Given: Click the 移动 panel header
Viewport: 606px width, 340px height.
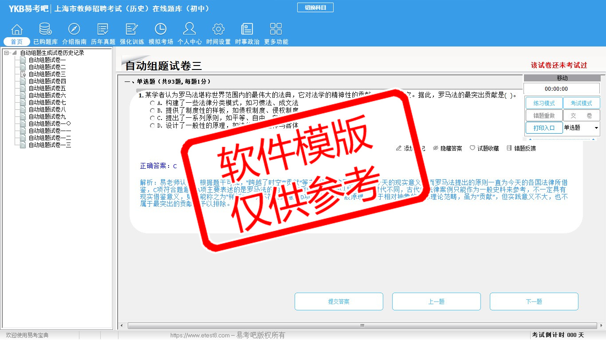Looking at the screenshot, I should click(562, 78).
